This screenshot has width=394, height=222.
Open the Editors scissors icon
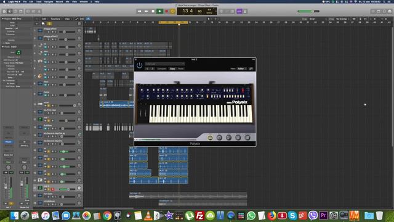(x=39, y=11)
